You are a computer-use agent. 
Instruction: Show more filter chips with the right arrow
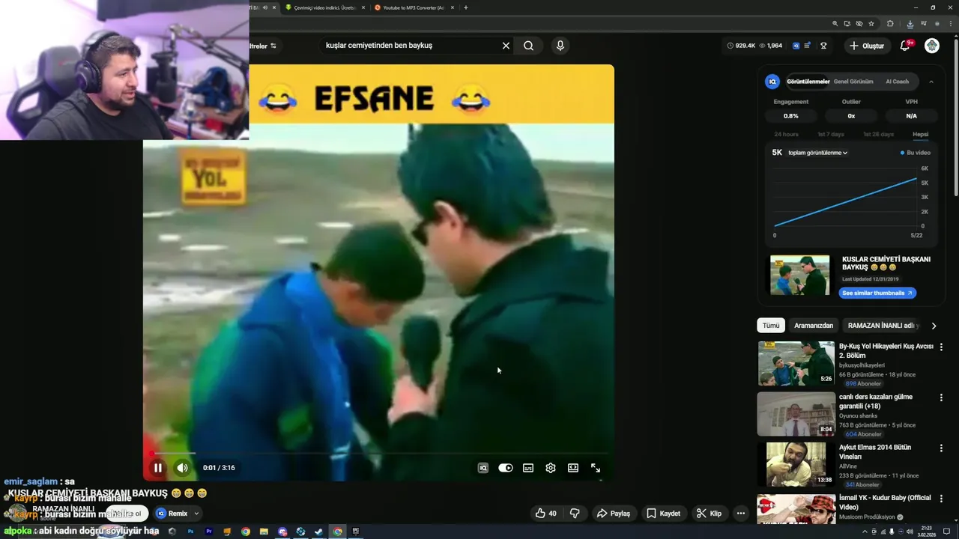click(934, 326)
